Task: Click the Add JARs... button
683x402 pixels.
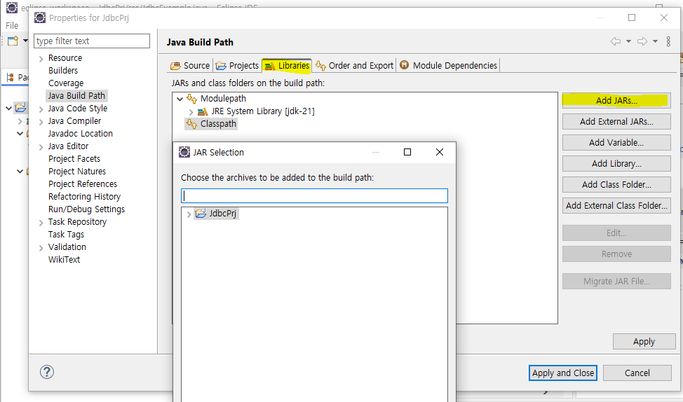Action: point(616,101)
